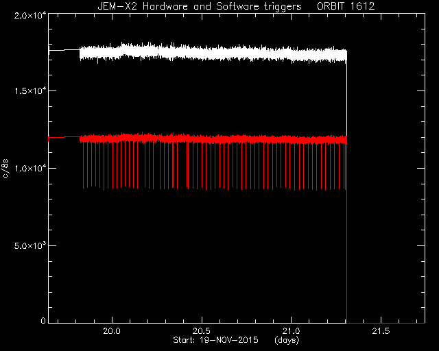Click the red software trigger noisy band
Screen dimensions: 439x351
click(x=213, y=139)
